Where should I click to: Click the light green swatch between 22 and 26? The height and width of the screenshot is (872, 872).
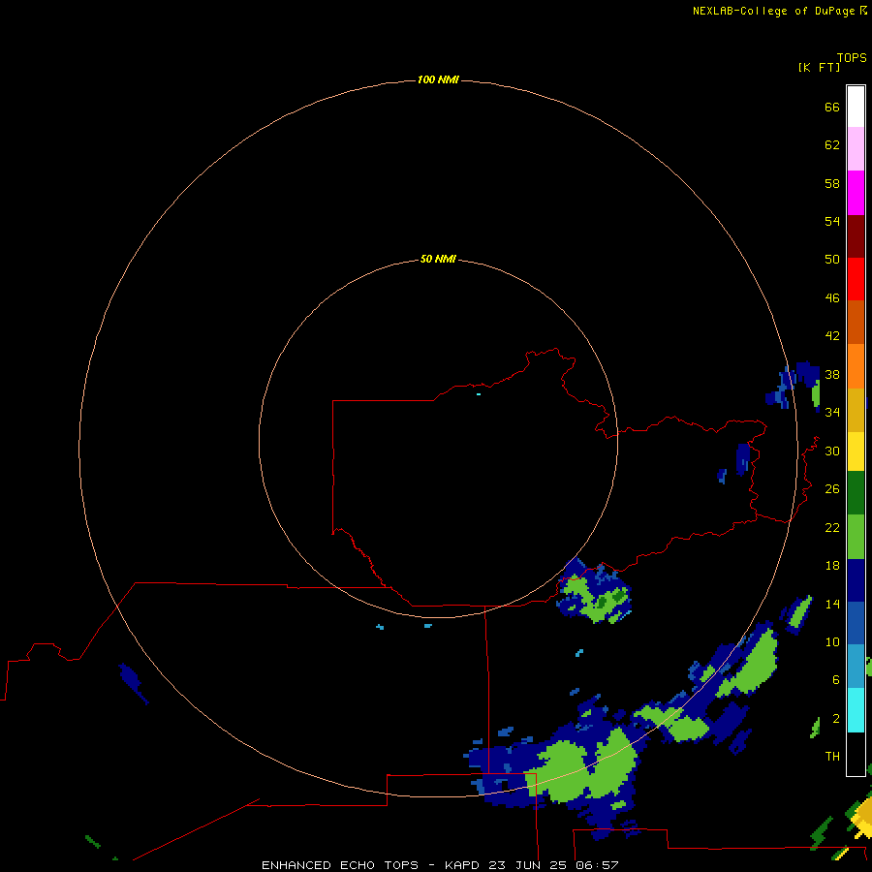click(x=856, y=537)
